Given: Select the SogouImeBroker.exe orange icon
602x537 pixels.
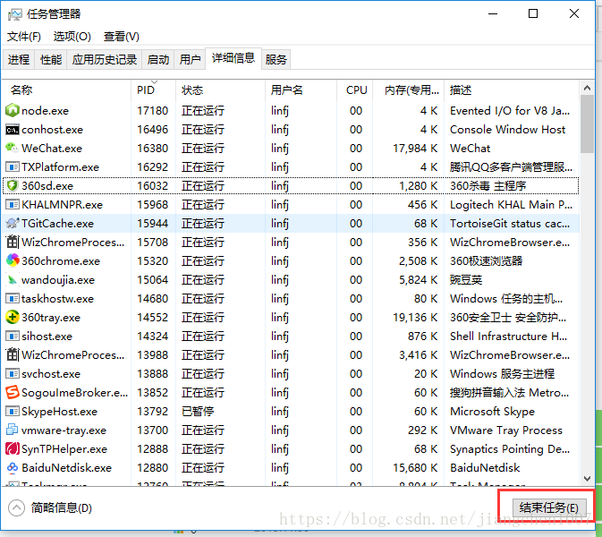Looking at the screenshot, I should 13,393.
